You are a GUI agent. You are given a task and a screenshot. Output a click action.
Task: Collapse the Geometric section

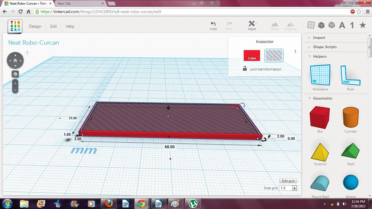322,99
